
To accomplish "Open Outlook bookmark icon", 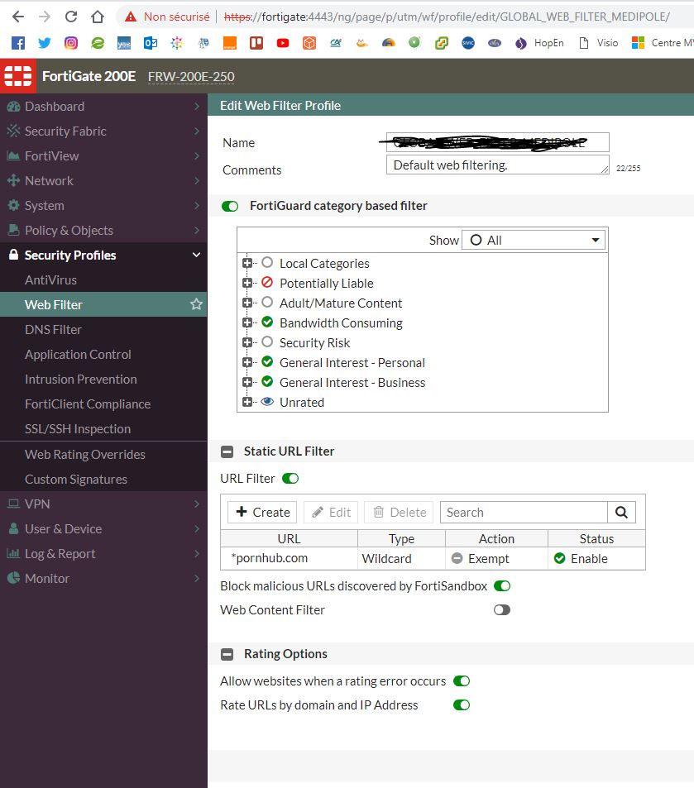I will 151,43.
